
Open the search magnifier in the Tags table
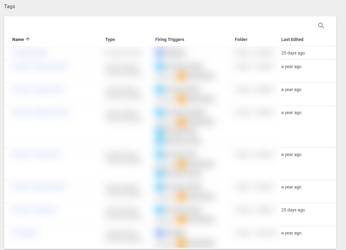321,26
